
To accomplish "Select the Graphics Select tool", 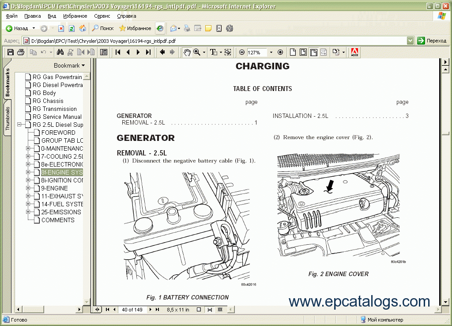I will tap(228, 52).
